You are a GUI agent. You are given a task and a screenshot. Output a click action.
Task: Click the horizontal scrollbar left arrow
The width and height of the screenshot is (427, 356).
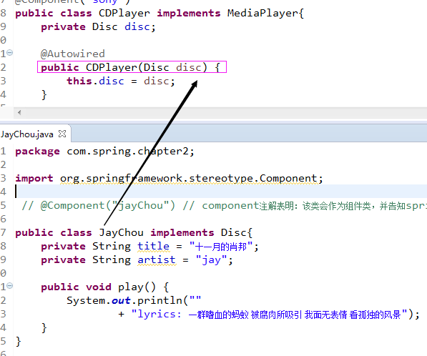pyautogui.click(x=19, y=112)
